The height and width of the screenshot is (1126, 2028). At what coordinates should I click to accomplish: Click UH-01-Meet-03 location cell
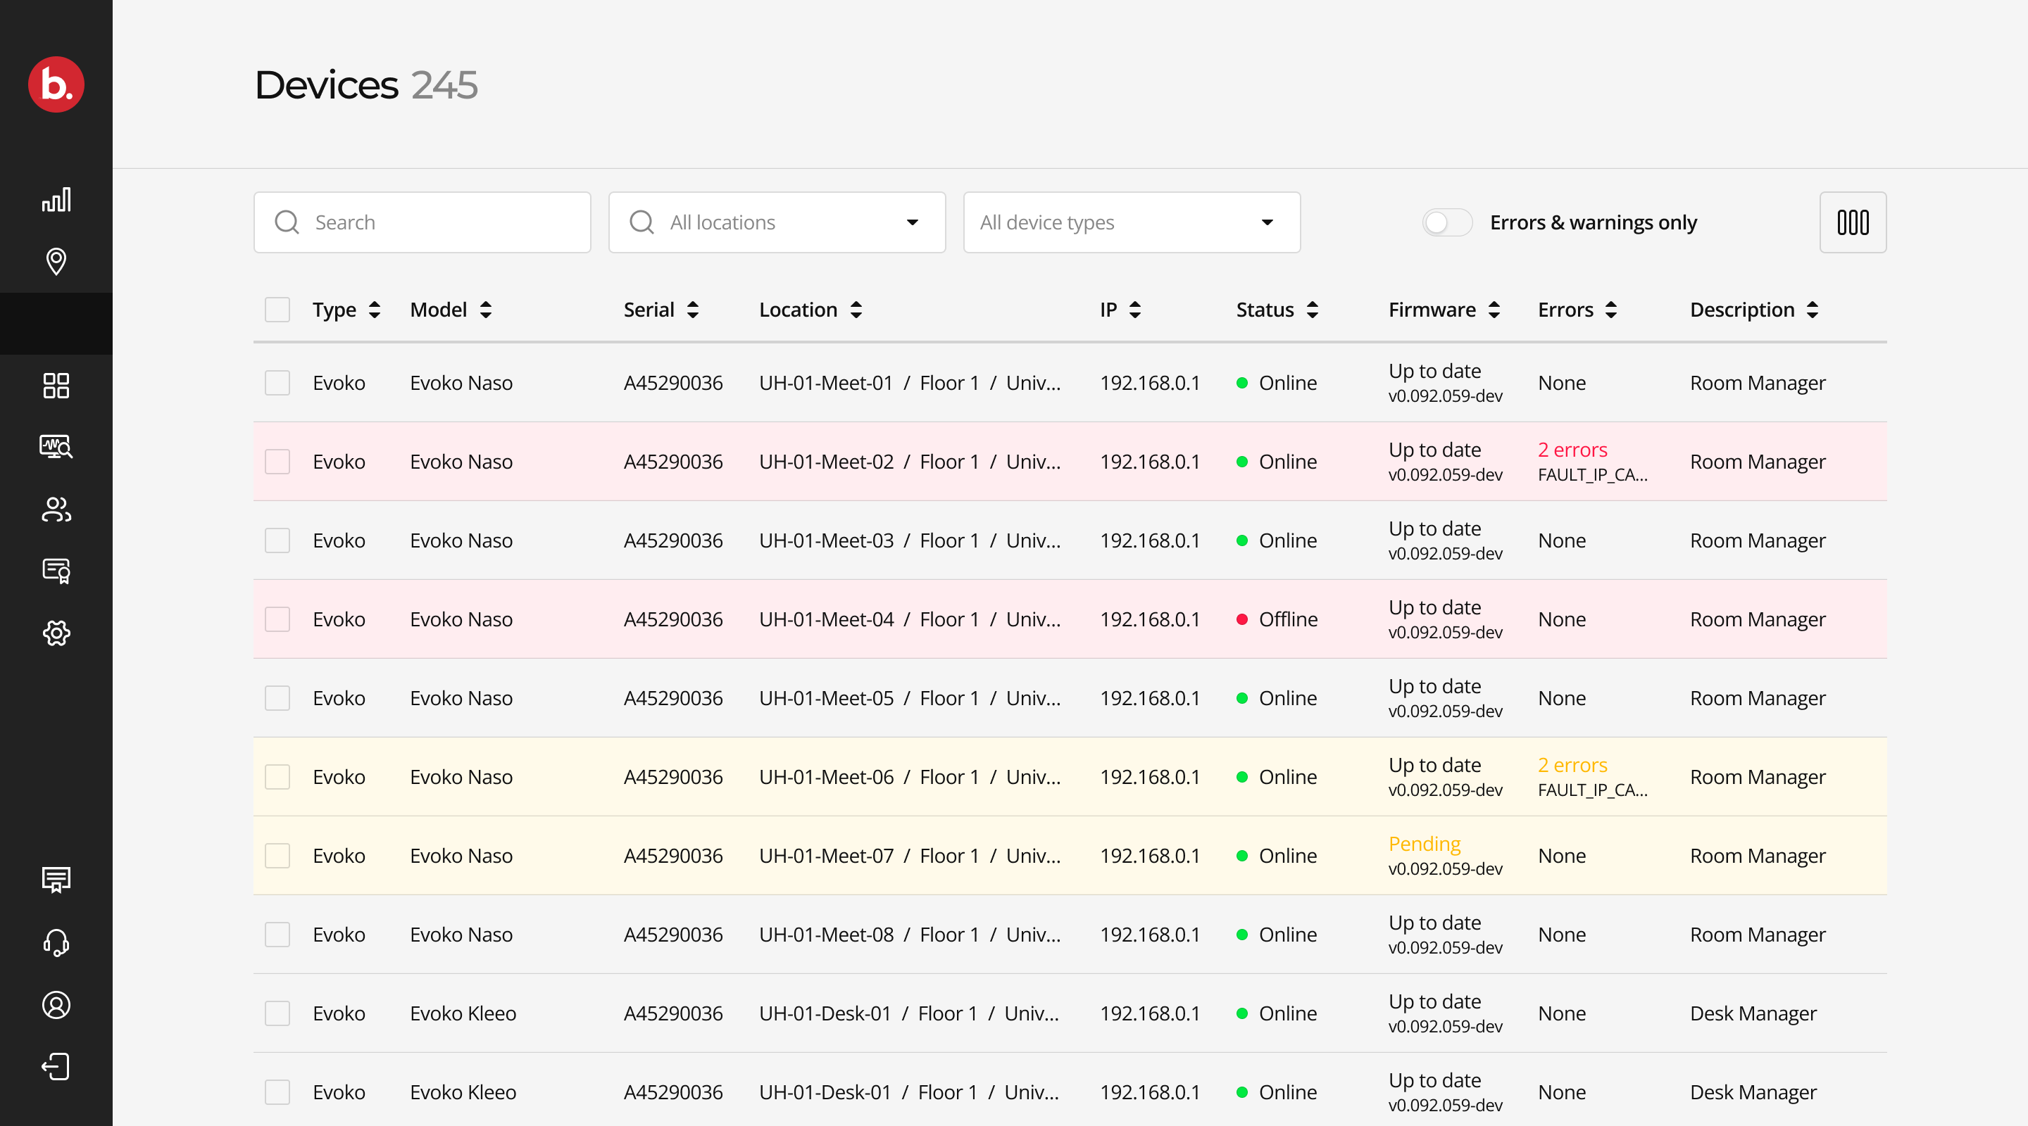point(909,540)
